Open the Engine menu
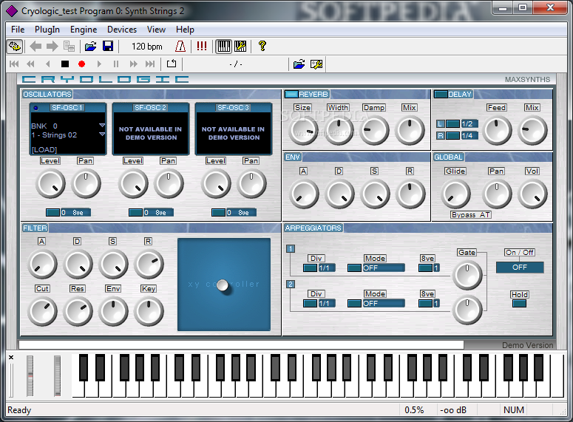 [x=84, y=30]
